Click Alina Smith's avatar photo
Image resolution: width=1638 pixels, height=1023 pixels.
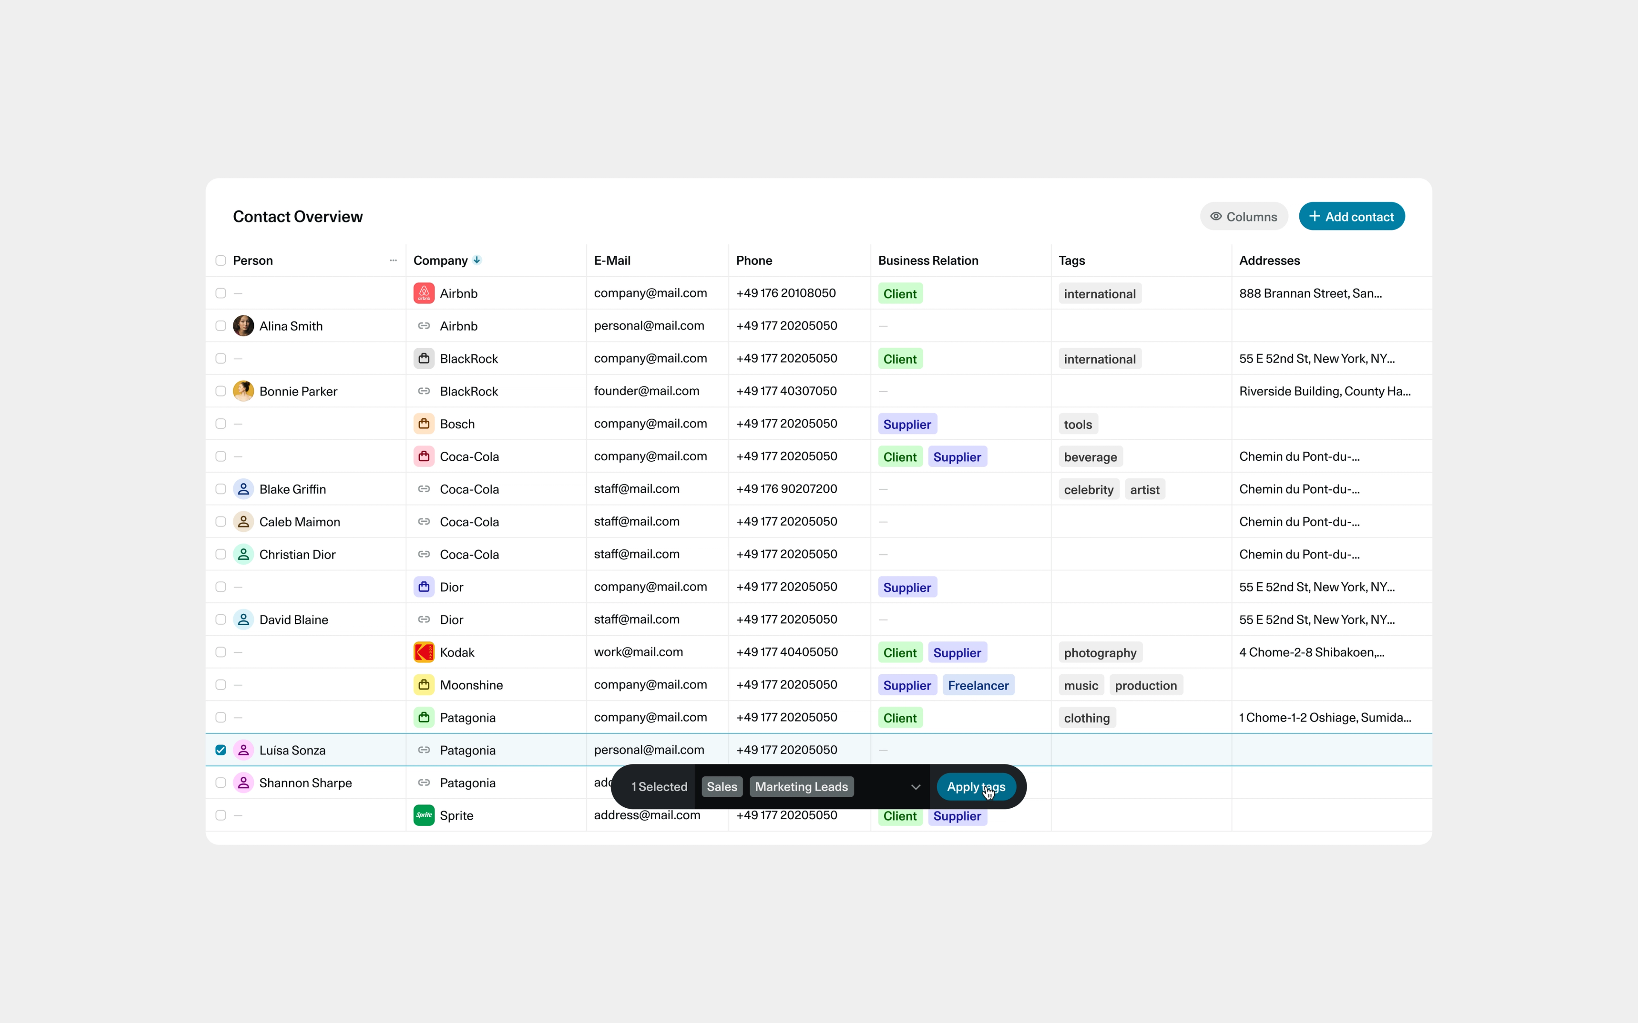point(244,325)
